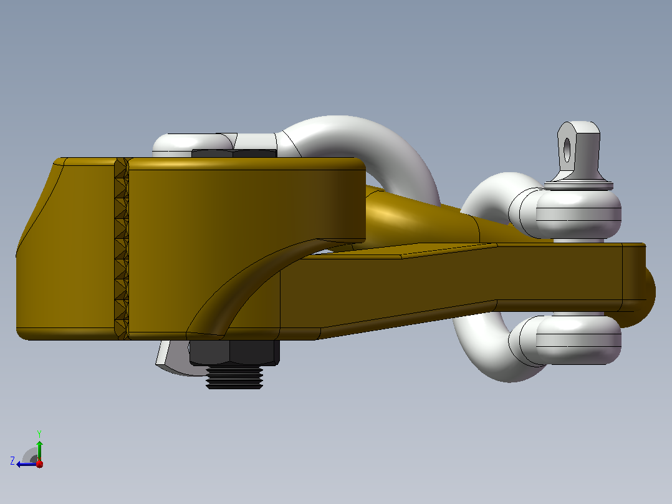The height and width of the screenshot is (504, 672).
Task: Pick the threaded bolt end below the nut
Action: tap(234, 377)
